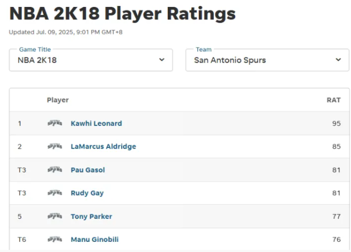This screenshot has height=252, width=351.
Task: Click Spurs logo beside Kawhi Leonard
Action: tap(55, 123)
